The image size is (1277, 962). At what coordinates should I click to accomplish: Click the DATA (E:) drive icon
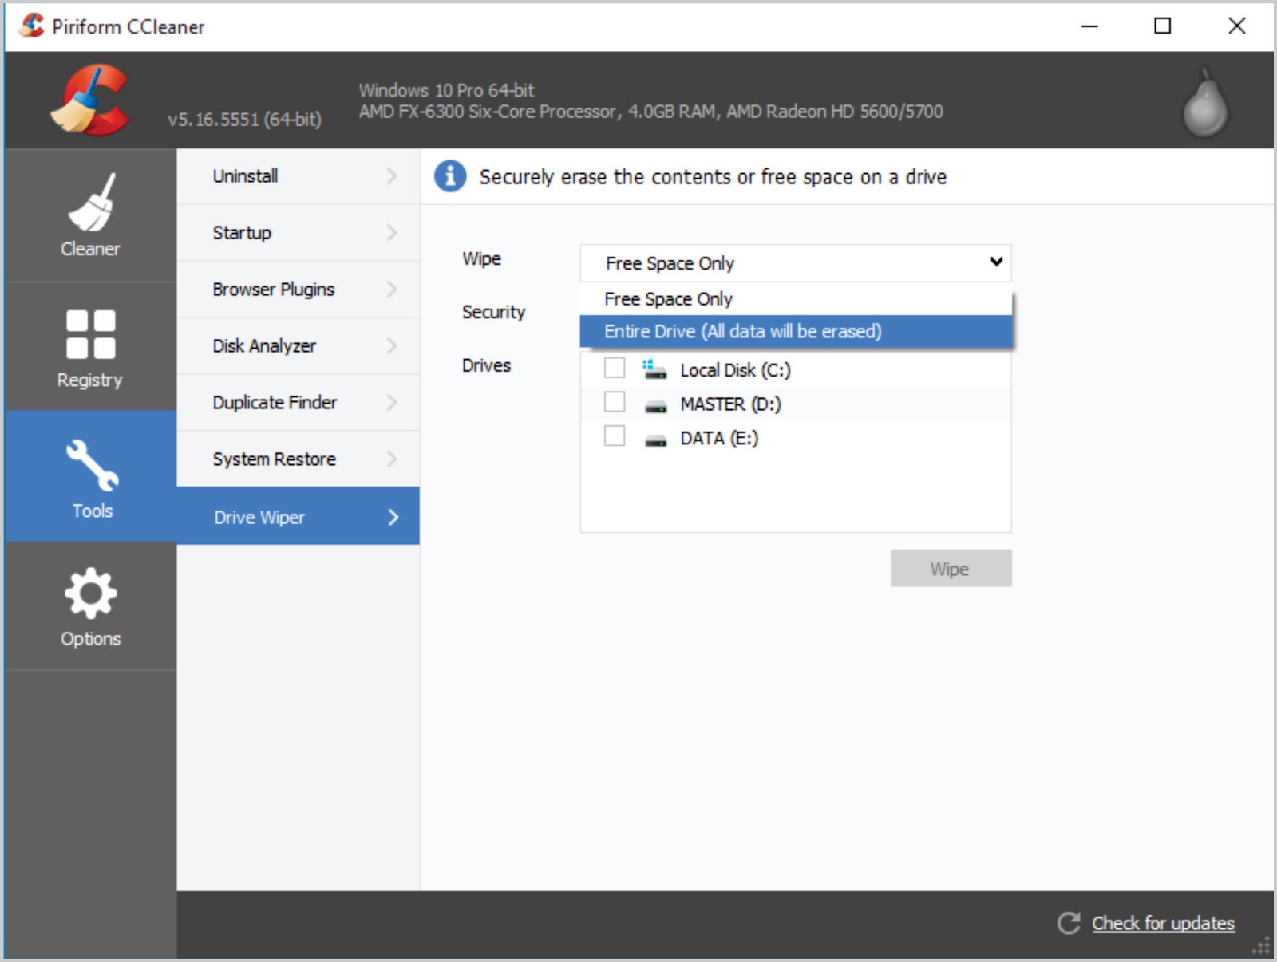coord(656,440)
